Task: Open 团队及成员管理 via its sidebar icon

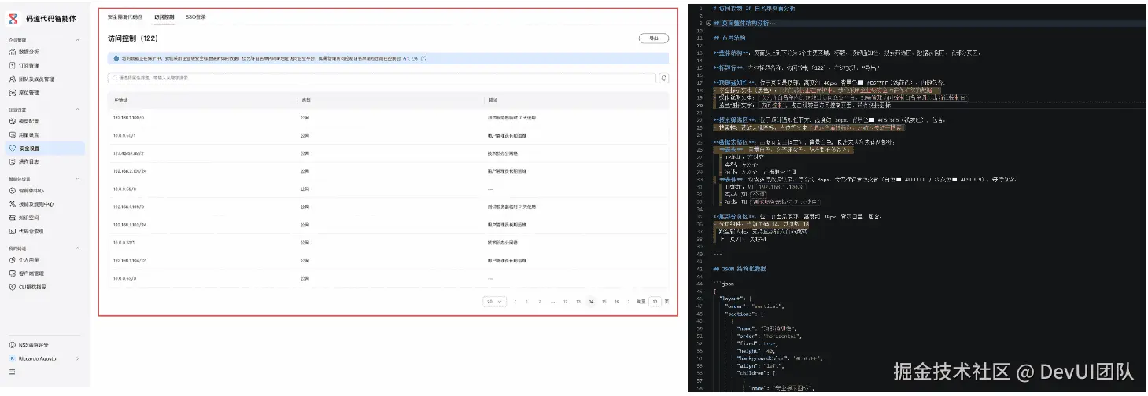Action: (12, 79)
